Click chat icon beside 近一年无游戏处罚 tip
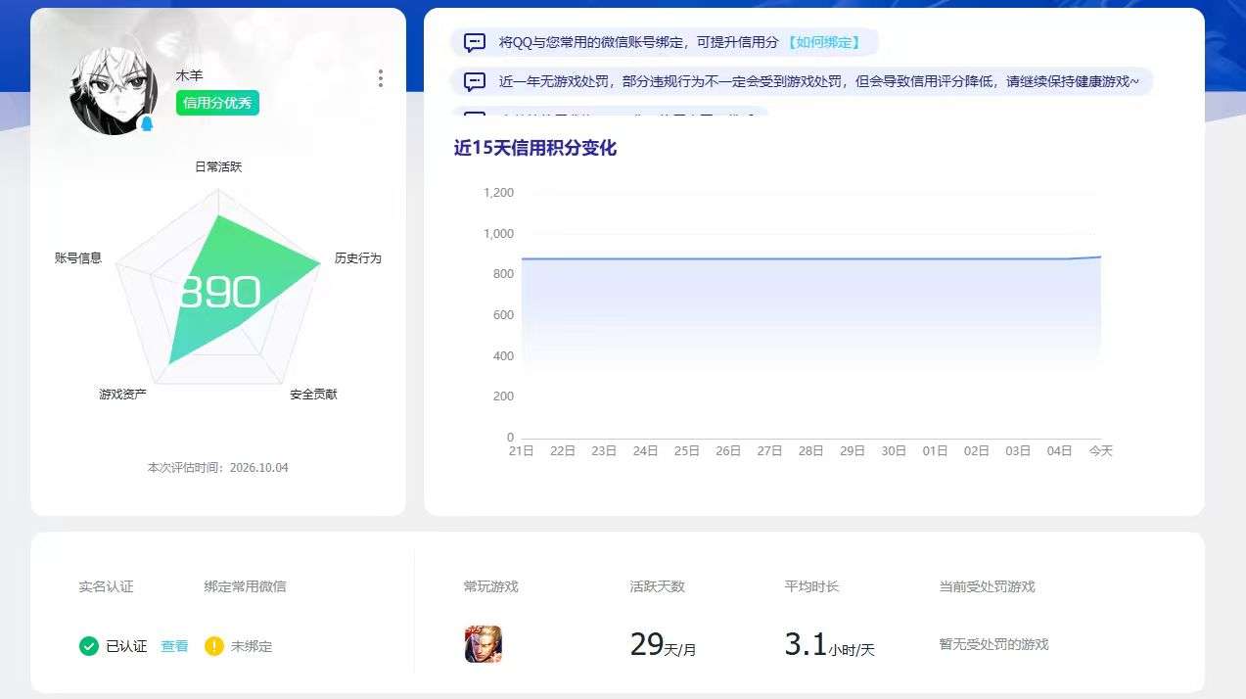The height and width of the screenshot is (699, 1246). [475, 82]
